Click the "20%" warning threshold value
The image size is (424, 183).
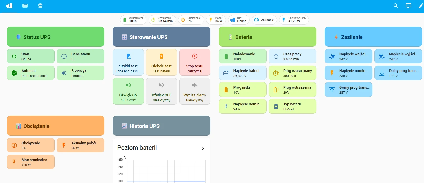[x=286, y=93]
